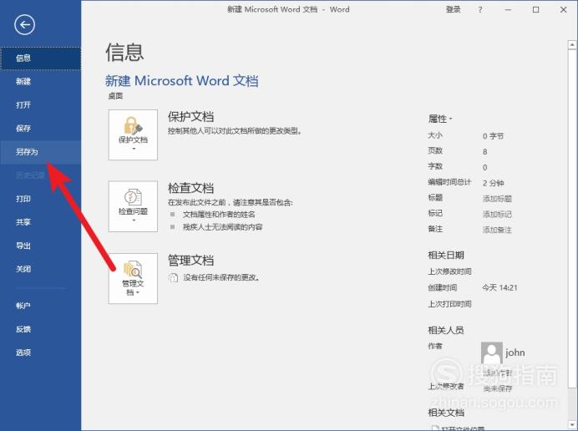Open 反馈 in the sidebar
This screenshot has width=578, height=431.
[41, 329]
